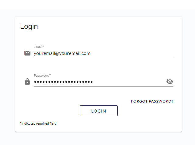
Task: Click the Password* field label
Action: click(x=42, y=76)
